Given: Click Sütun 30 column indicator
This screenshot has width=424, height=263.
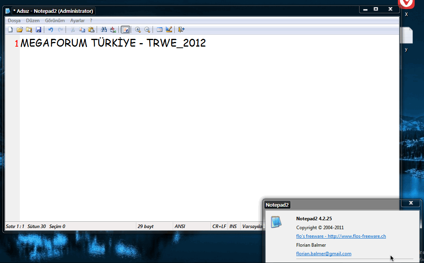Looking at the screenshot, I should click(36, 226).
